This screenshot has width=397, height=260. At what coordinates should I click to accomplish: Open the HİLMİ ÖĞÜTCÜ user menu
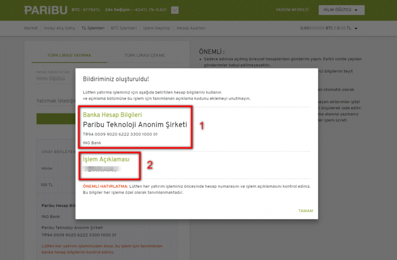[341, 10]
